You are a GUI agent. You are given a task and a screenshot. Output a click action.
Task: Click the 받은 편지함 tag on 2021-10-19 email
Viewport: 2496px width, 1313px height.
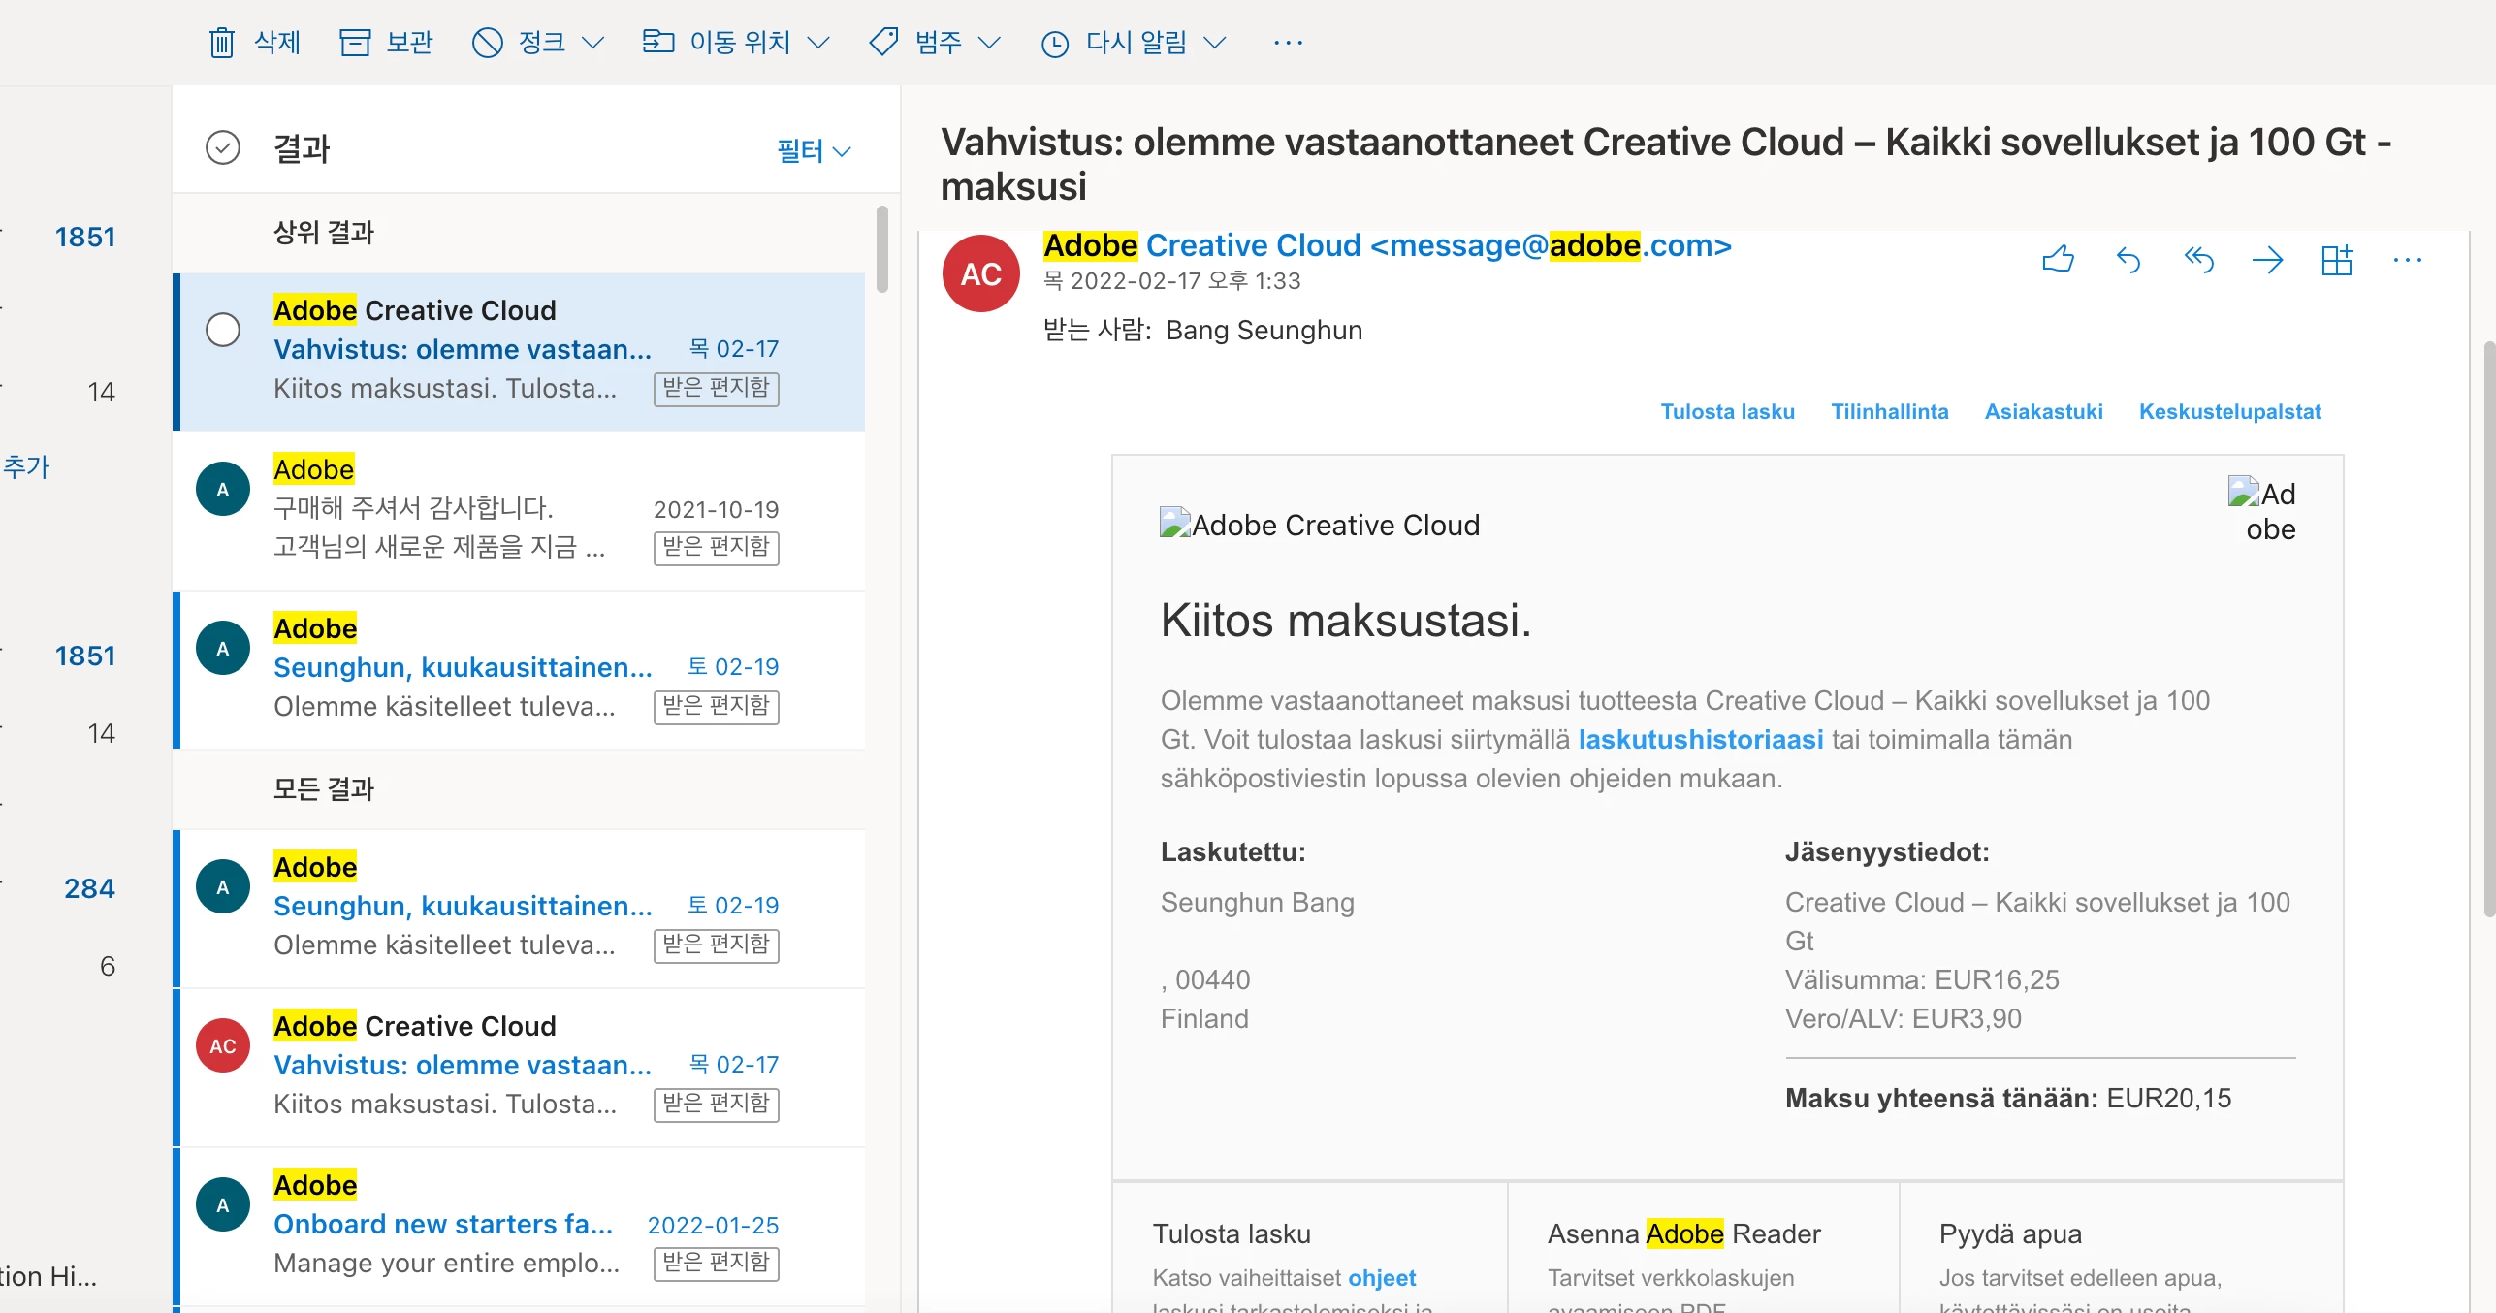coord(717,548)
